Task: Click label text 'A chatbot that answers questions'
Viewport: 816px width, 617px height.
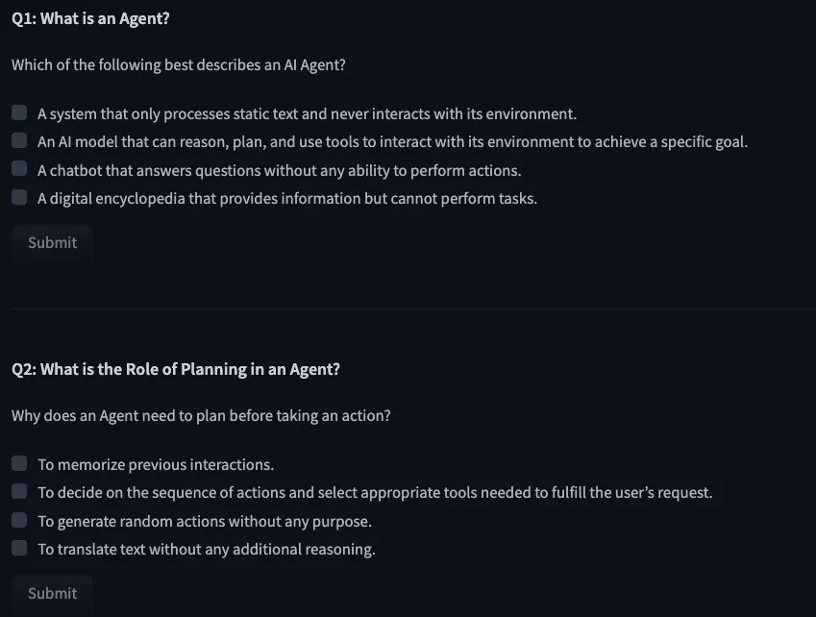Action: 279,171
